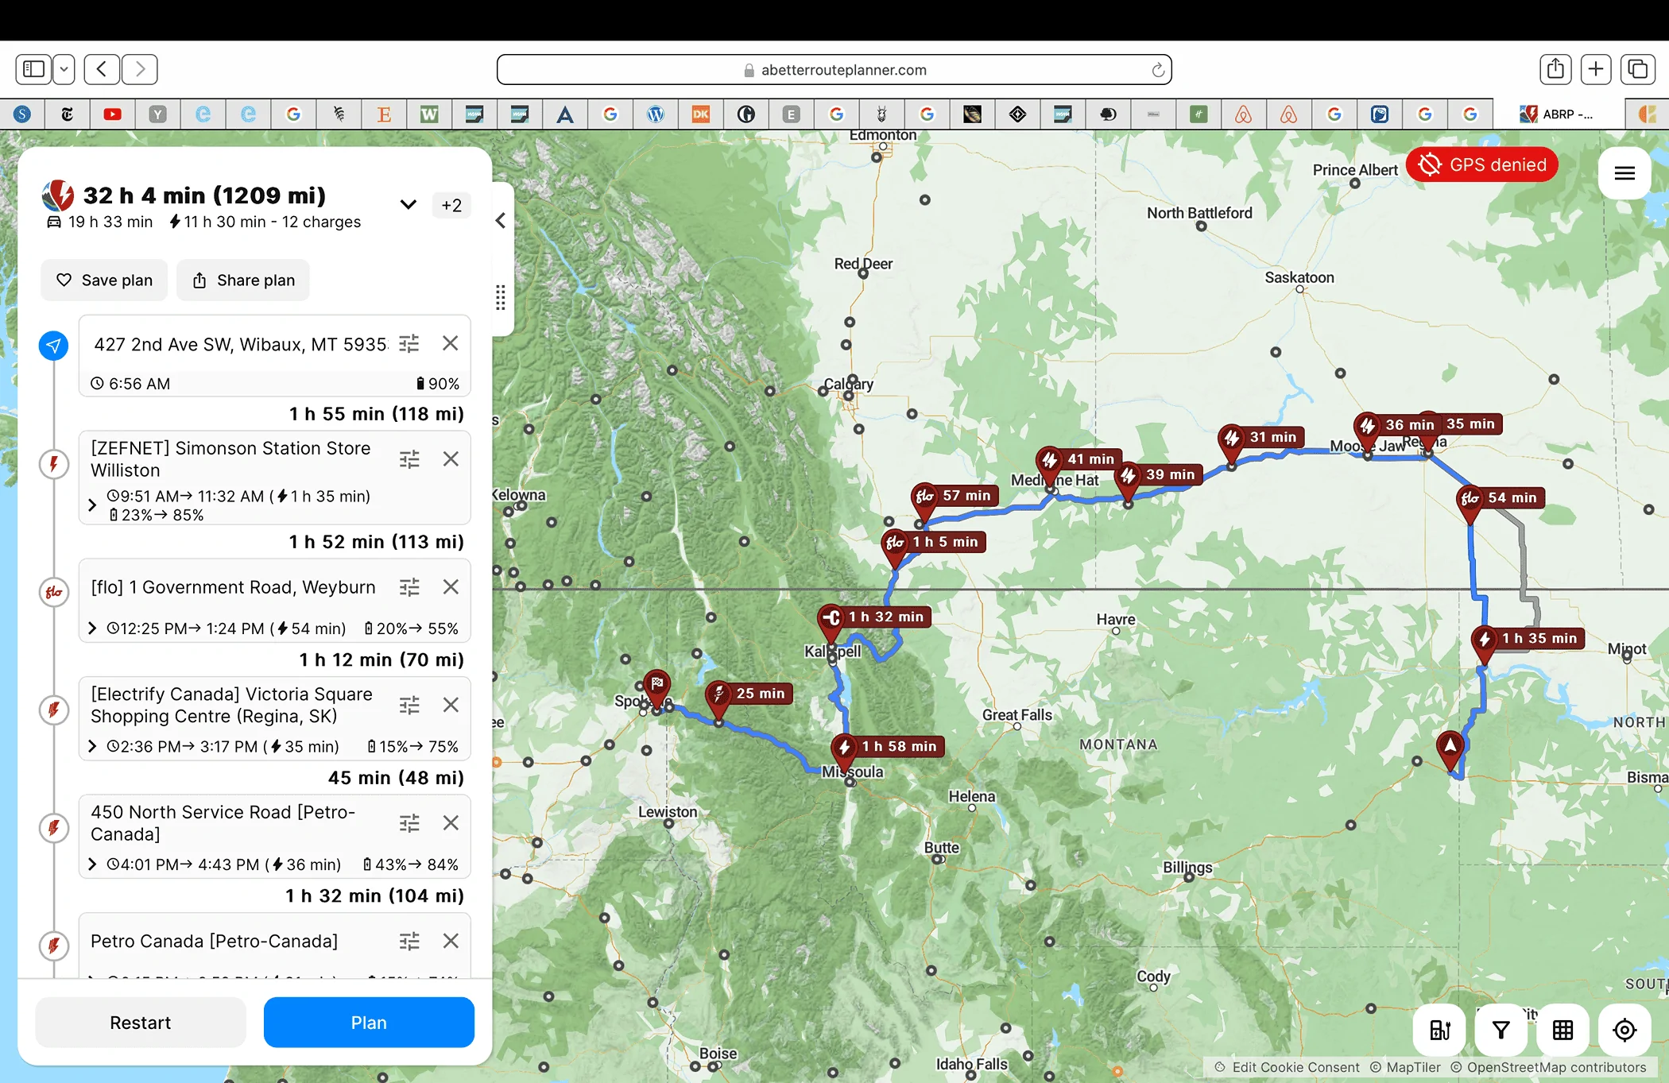The width and height of the screenshot is (1669, 1083).
Task: Remove the 450 North Service Road stop
Action: [x=451, y=823]
